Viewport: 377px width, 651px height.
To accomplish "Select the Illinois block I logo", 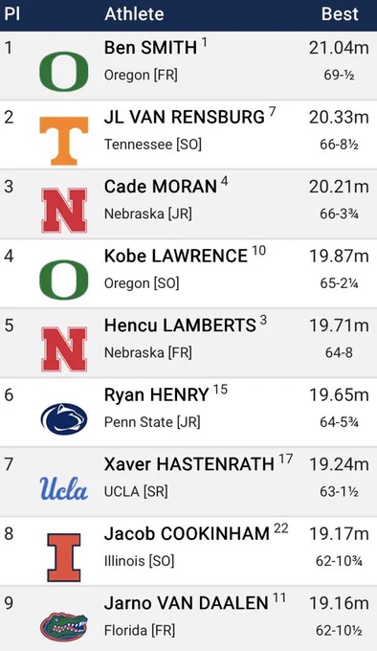I will click(x=64, y=557).
